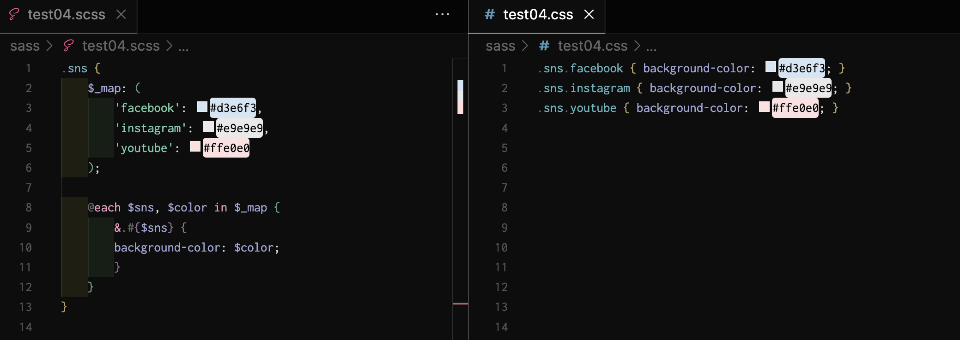The height and width of the screenshot is (340, 960).
Task: Open the breadcrumb symbol ellipsis in left editor
Action: 183,47
